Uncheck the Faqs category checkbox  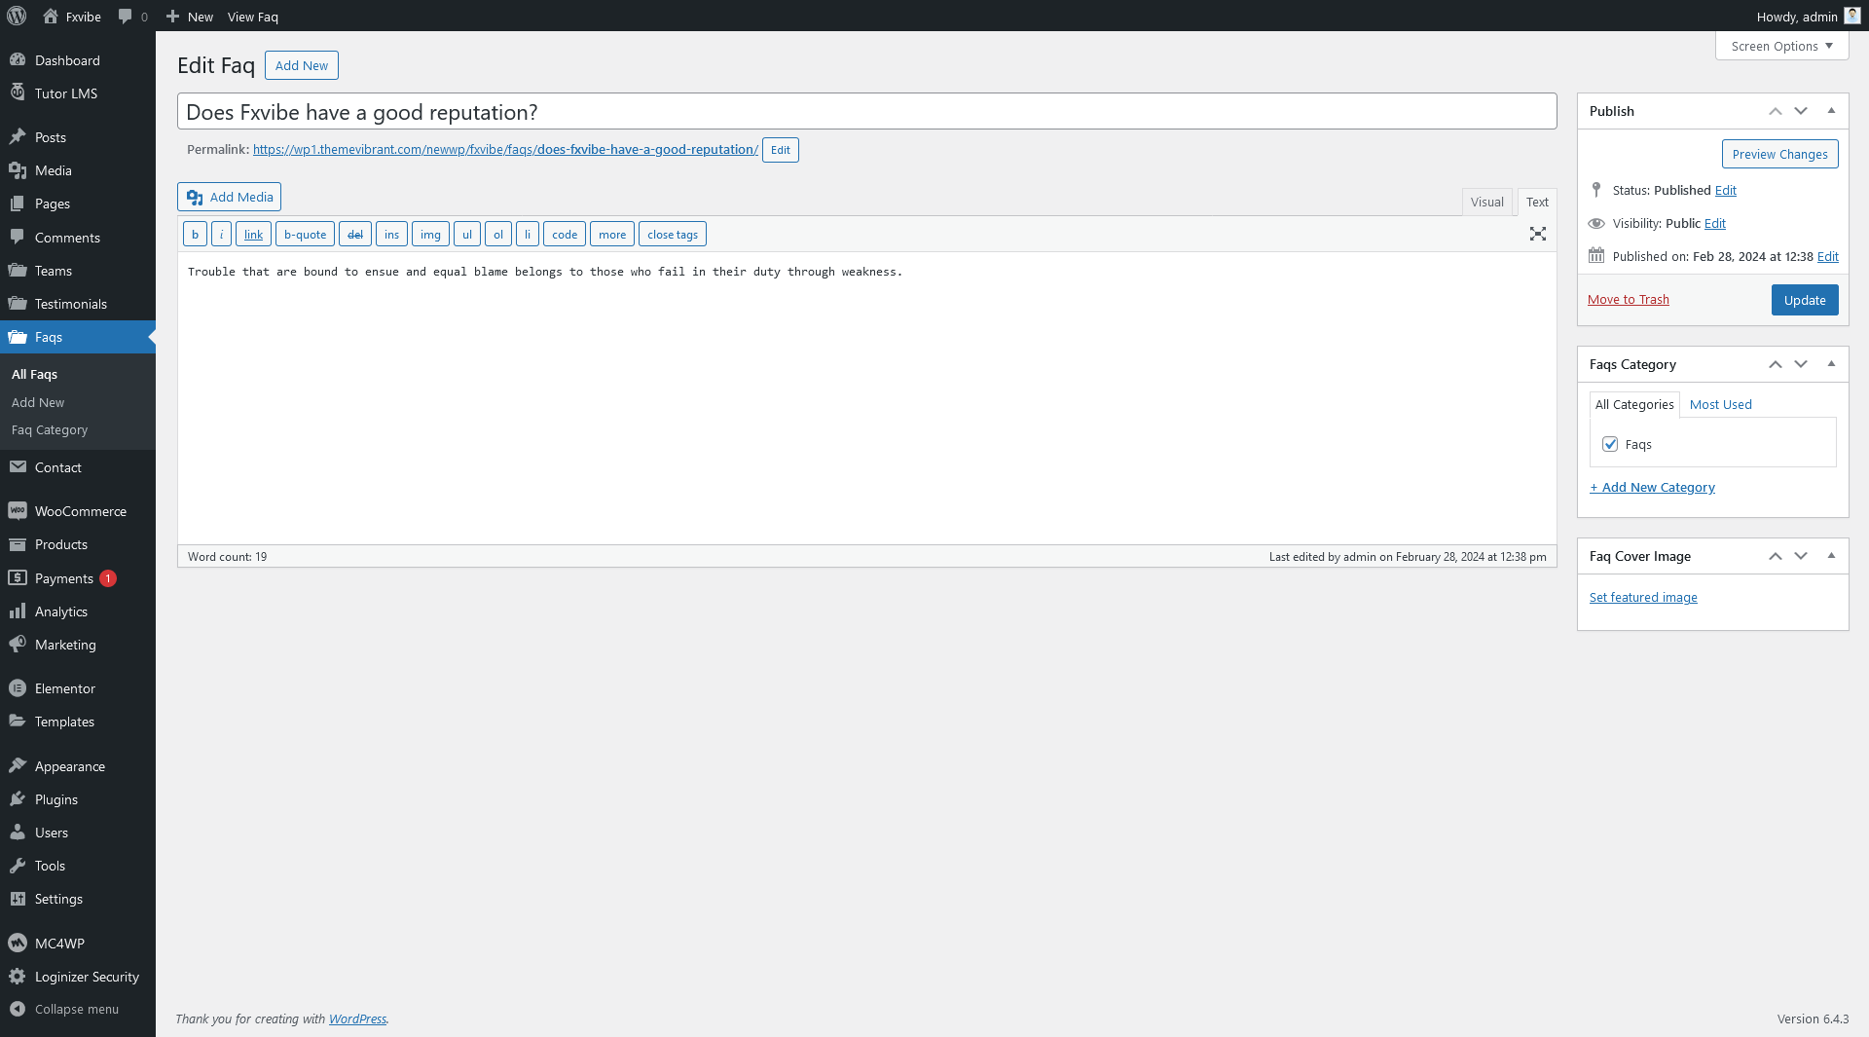coord(1610,444)
